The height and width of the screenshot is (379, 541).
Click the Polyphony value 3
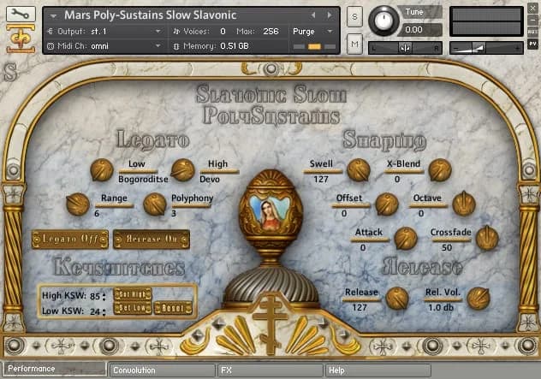pyautogui.click(x=174, y=214)
